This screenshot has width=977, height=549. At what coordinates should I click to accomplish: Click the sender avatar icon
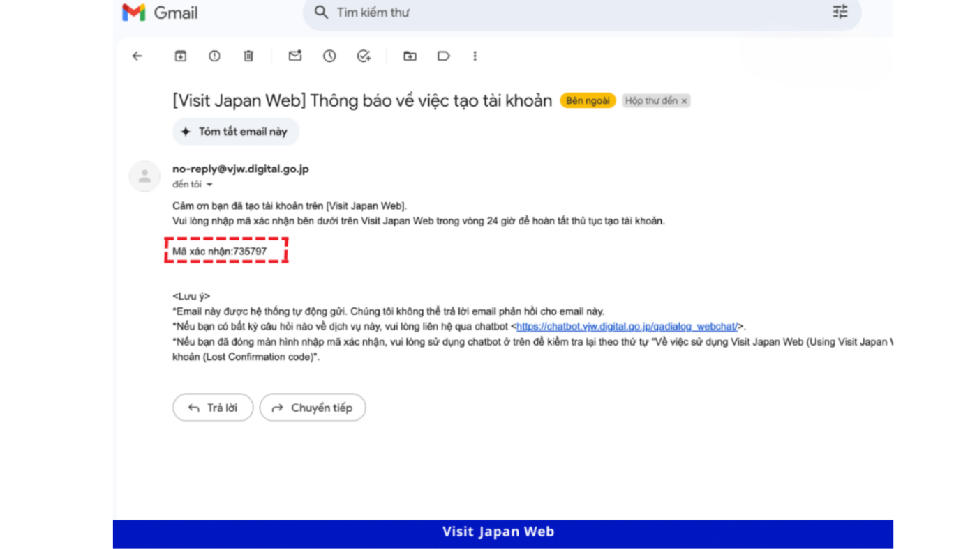145,176
